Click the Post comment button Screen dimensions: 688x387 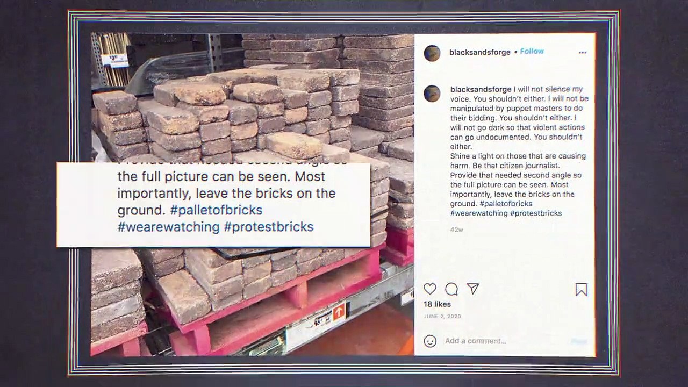pos(579,341)
